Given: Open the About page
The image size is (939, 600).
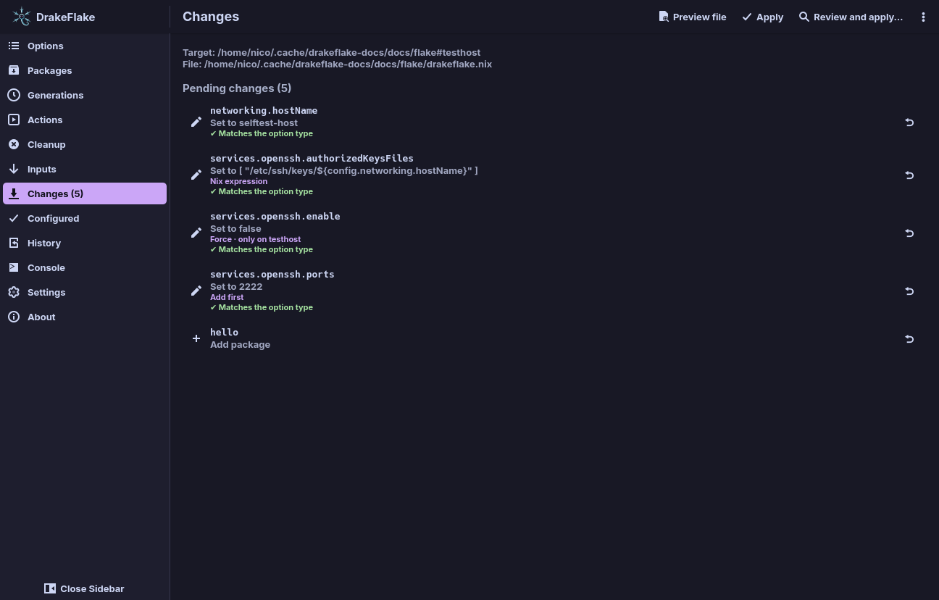Looking at the screenshot, I should pos(85,317).
